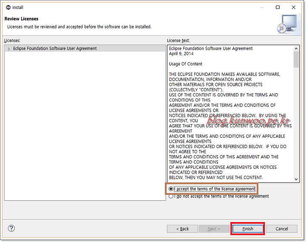The image size is (306, 242).
Task: Click the Help question mark icon
Action: [x=11, y=228]
